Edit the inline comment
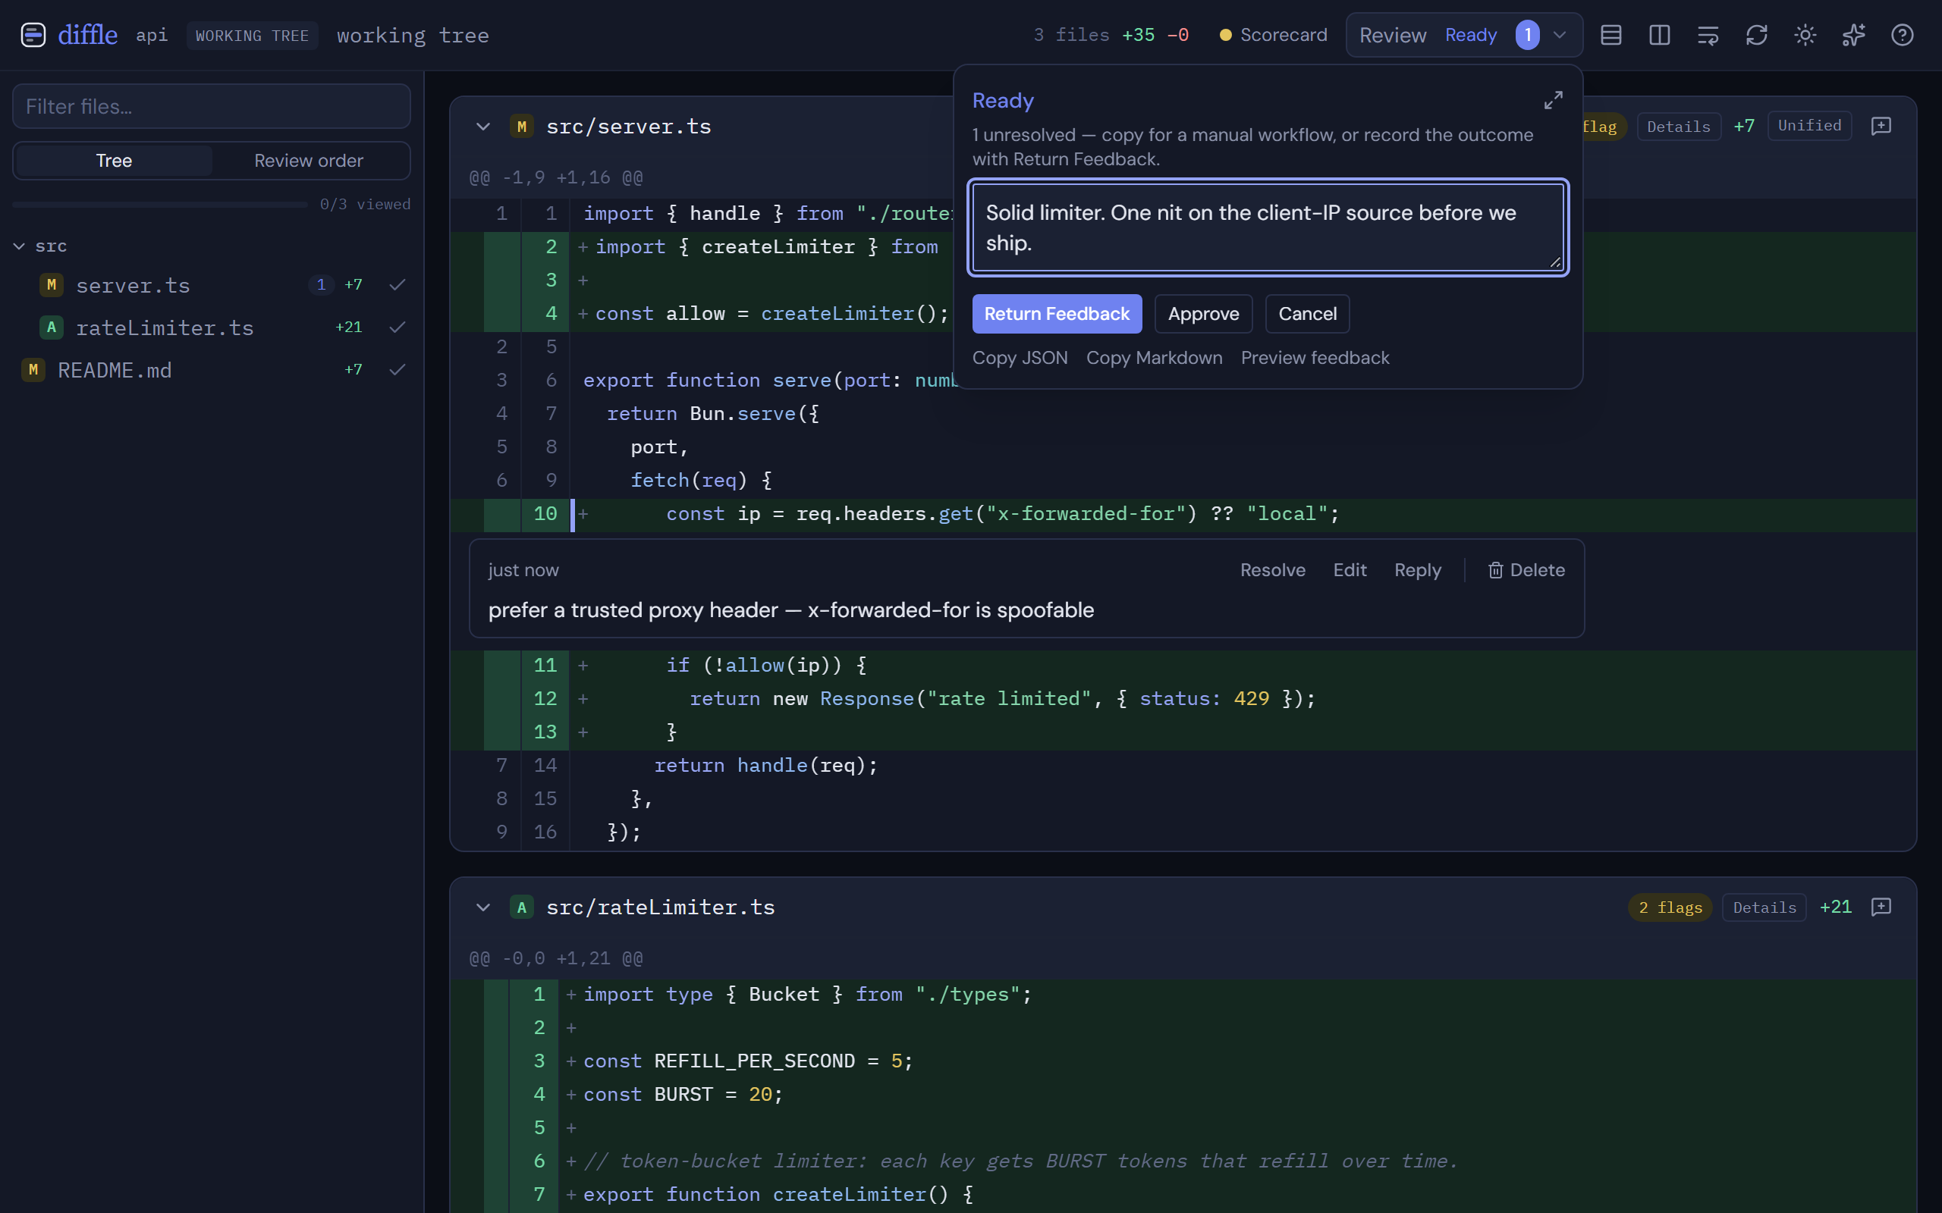The height and width of the screenshot is (1213, 1942). tap(1350, 569)
